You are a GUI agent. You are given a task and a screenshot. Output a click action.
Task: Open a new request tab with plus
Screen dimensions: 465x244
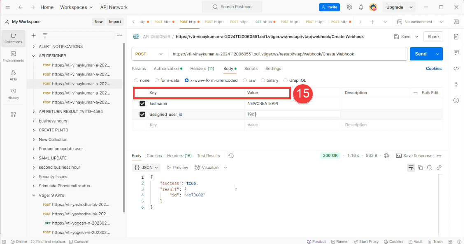tap(372, 22)
